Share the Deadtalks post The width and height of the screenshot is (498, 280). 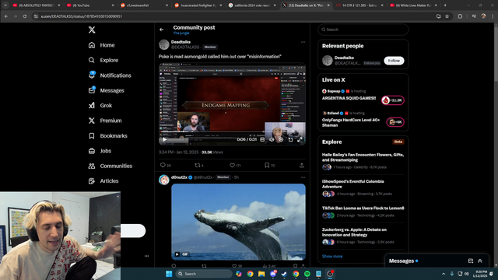click(302, 165)
